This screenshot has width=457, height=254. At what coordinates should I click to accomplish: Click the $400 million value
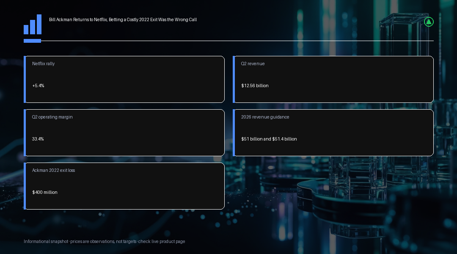coord(44,193)
